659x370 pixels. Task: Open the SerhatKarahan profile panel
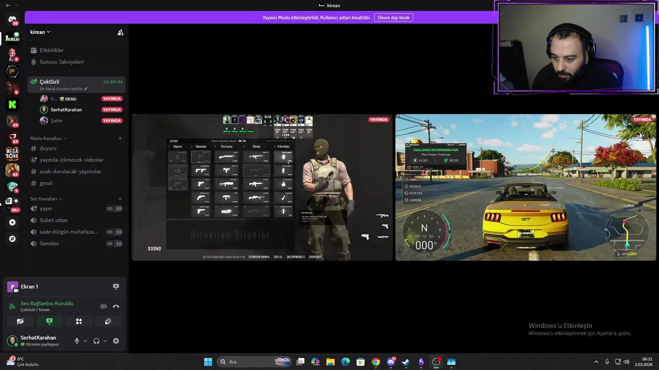[38, 341]
